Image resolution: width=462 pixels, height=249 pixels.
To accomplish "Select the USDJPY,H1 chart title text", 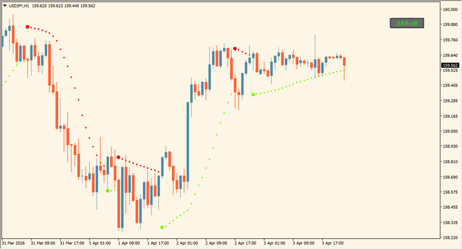I will pyautogui.click(x=19, y=6).
